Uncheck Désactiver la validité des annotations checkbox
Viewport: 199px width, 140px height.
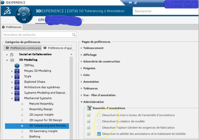(x=99, y=134)
